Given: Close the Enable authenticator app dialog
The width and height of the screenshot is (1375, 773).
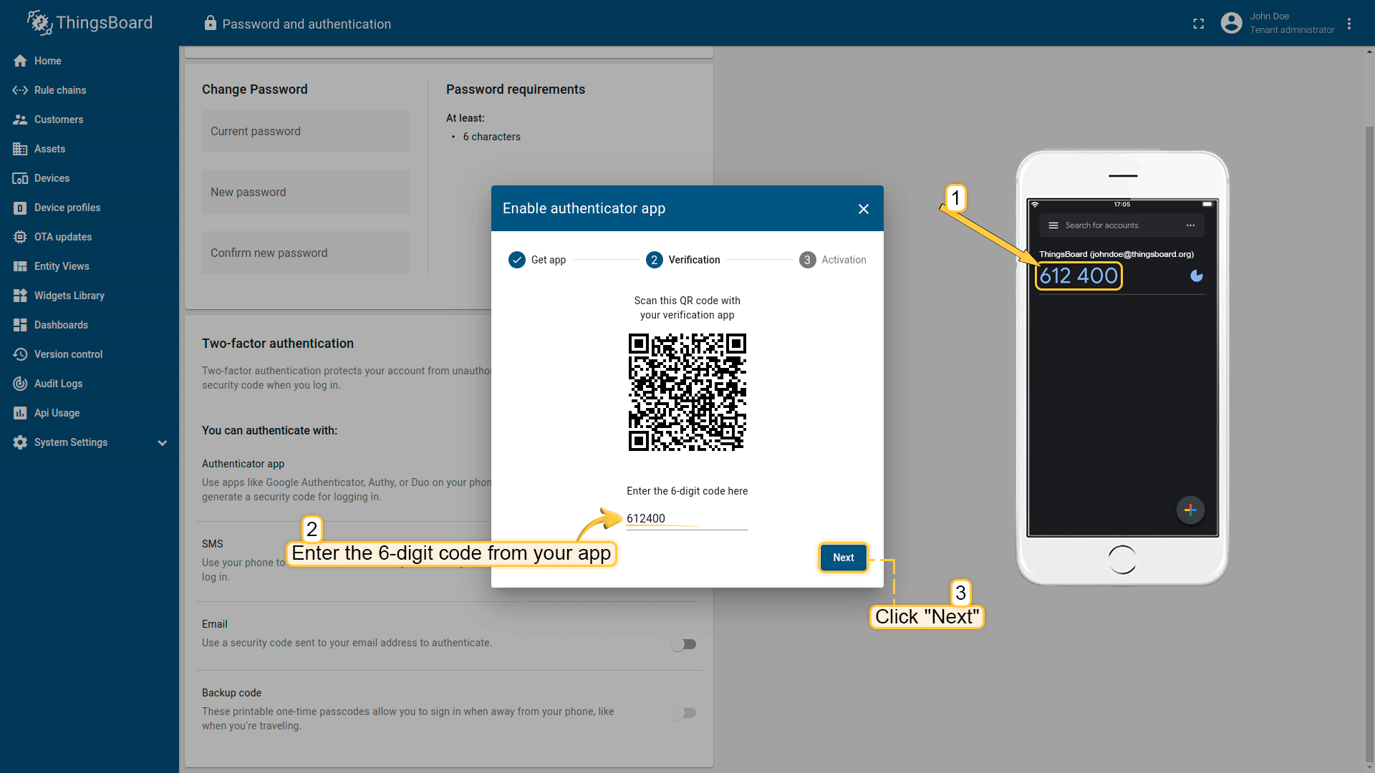Looking at the screenshot, I should 864,209.
